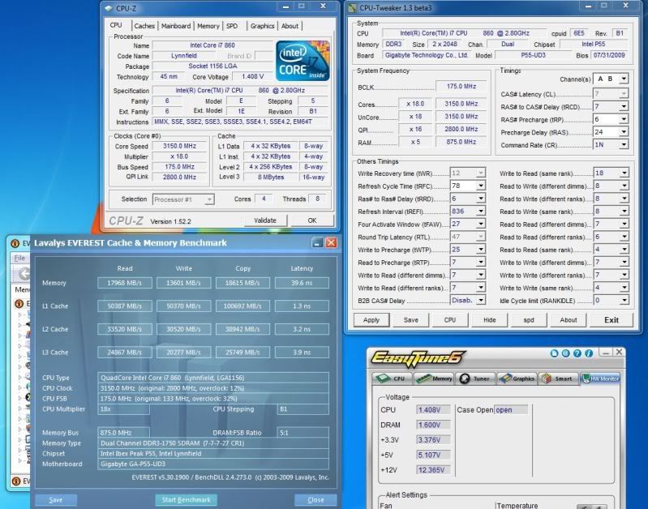Open the Memory tab in EasyTune6
The height and width of the screenshot is (509, 648).
coord(434,379)
